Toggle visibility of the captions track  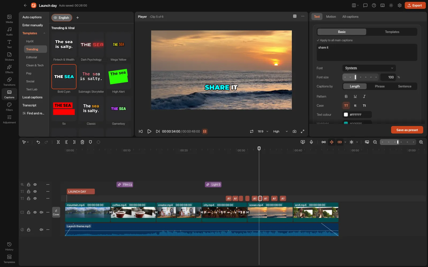(x=35, y=198)
